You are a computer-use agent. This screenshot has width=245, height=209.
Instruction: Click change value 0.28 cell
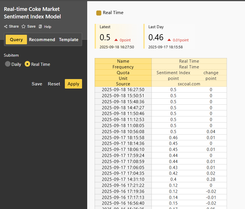(211, 179)
